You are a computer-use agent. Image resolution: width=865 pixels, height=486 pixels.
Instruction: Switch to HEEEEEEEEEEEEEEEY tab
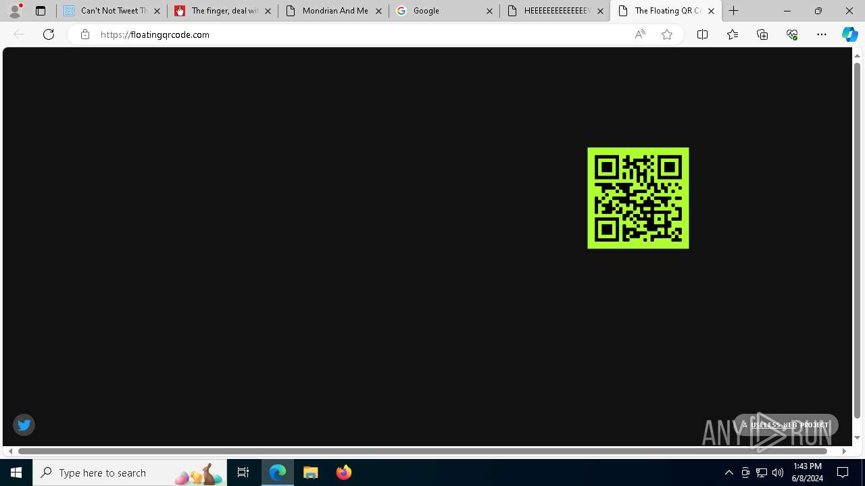coord(555,11)
